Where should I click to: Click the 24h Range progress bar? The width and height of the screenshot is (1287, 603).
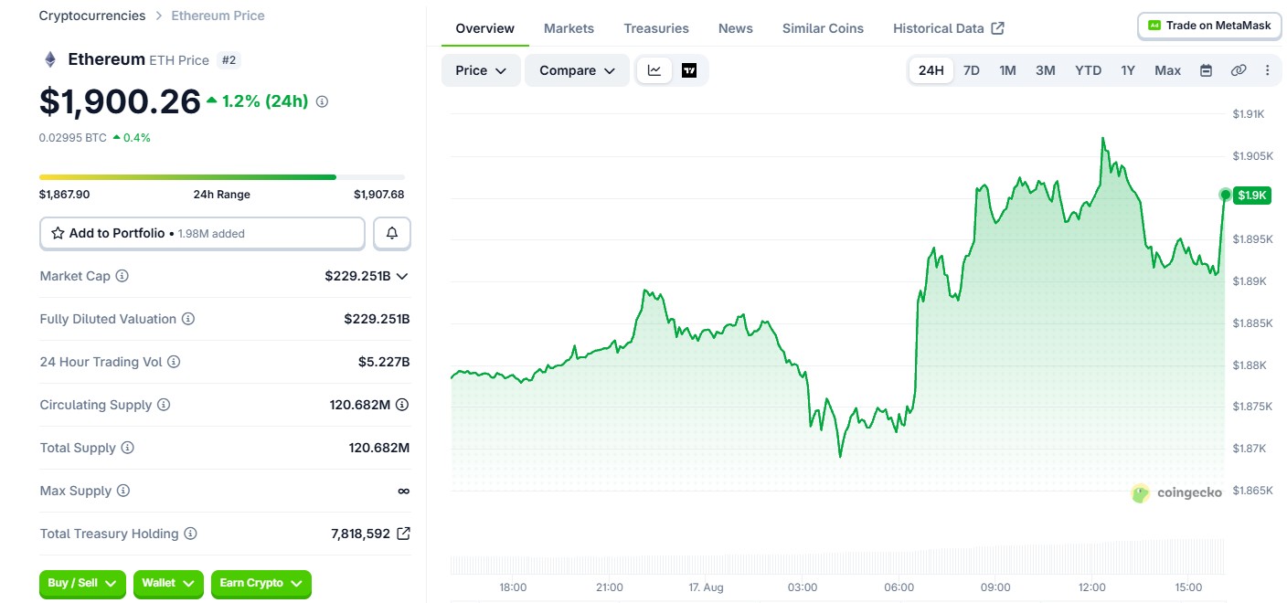[222, 177]
